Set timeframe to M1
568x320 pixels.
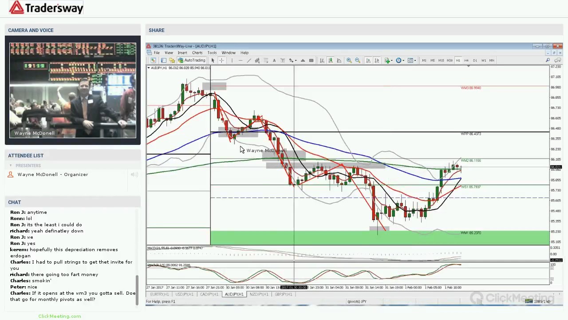[424, 60]
